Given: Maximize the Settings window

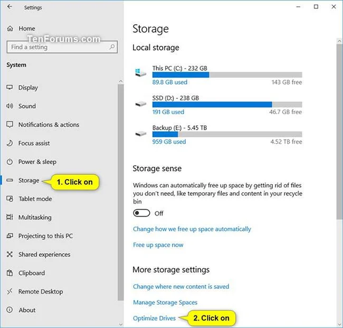Looking at the screenshot, I should (316, 7).
